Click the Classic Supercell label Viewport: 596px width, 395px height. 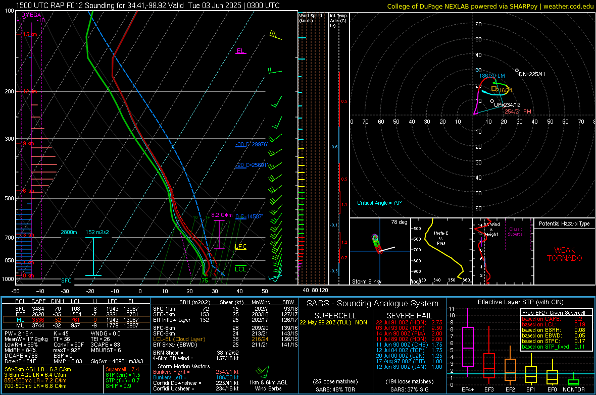[516, 232]
